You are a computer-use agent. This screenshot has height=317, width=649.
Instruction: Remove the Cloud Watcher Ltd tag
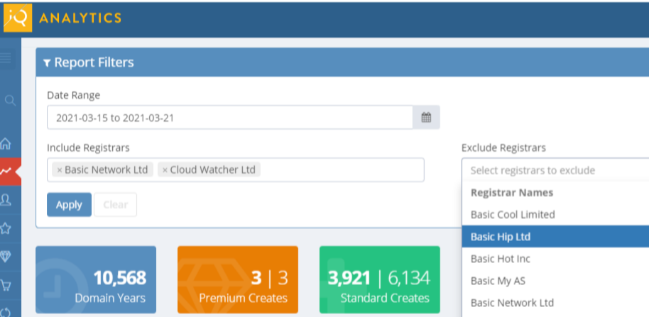click(165, 170)
